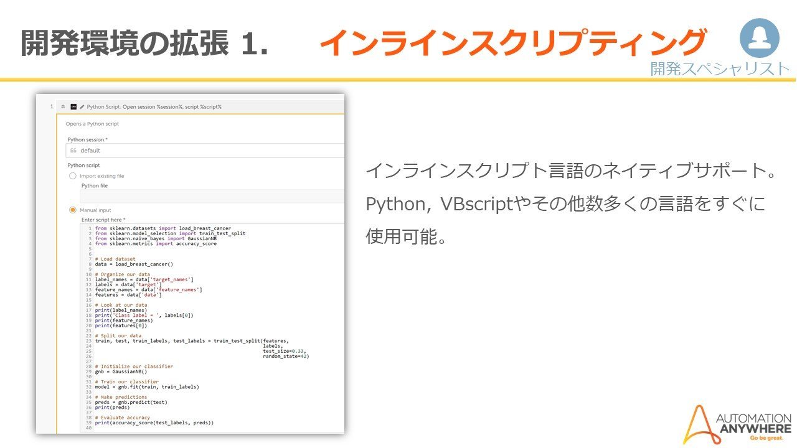
Task: Click comment '# Split our data' in script
Action: (118, 335)
